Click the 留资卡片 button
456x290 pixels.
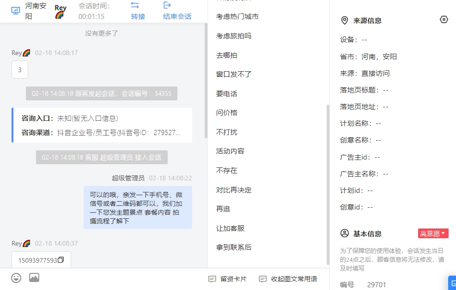point(228,279)
